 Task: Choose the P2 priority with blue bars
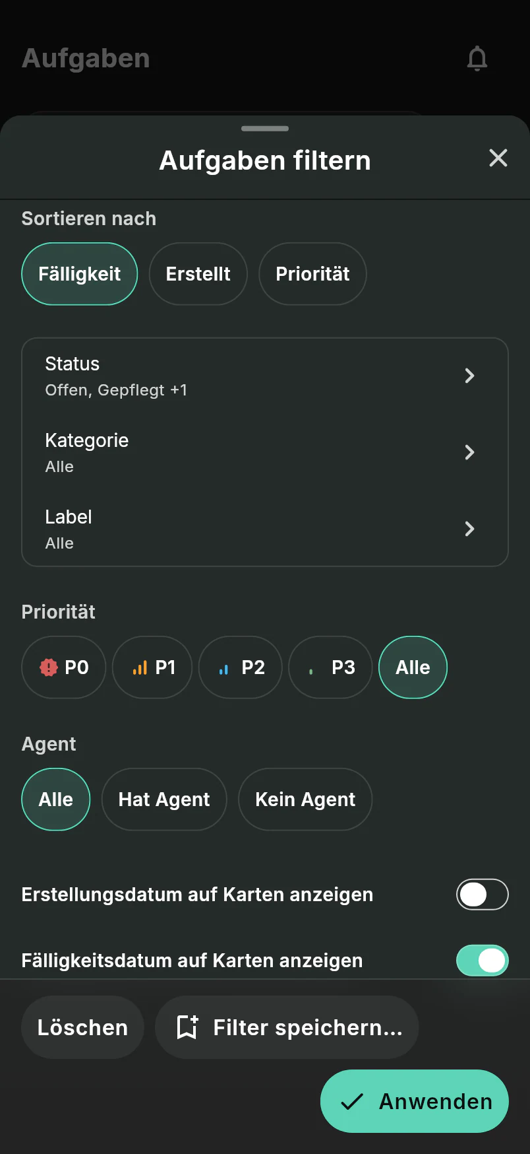coord(241,667)
